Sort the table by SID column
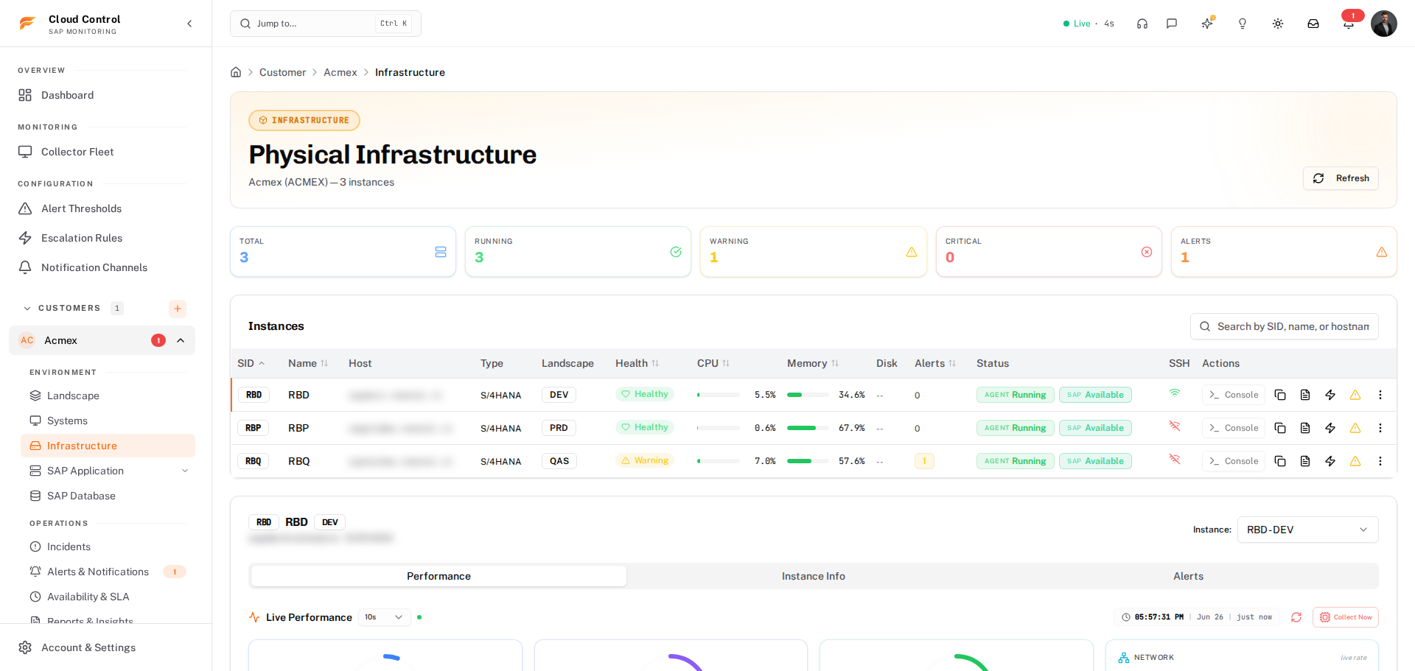This screenshot has height=671, width=1415. (251, 363)
